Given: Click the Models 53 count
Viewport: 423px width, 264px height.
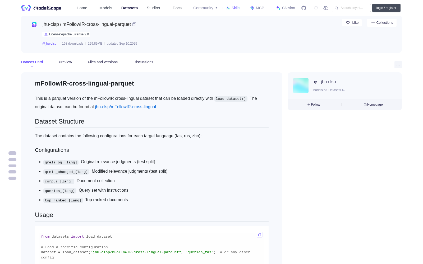Looking at the screenshot, I should click(320, 90).
